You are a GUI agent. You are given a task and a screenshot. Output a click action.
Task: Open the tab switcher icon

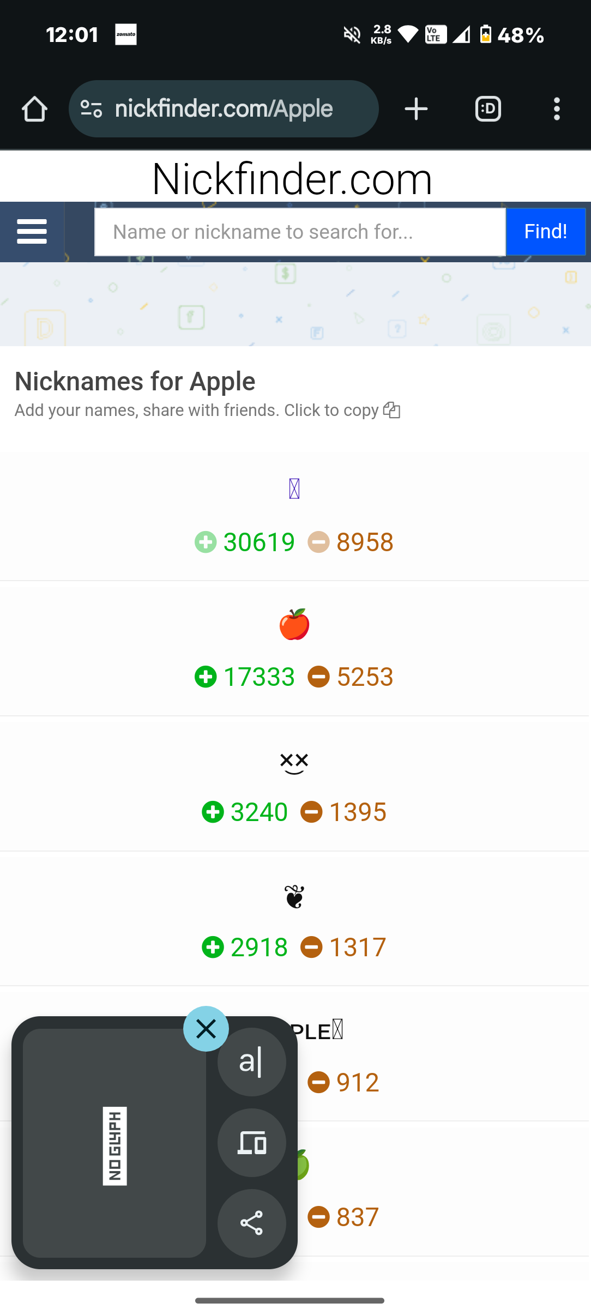(x=488, y=109)
